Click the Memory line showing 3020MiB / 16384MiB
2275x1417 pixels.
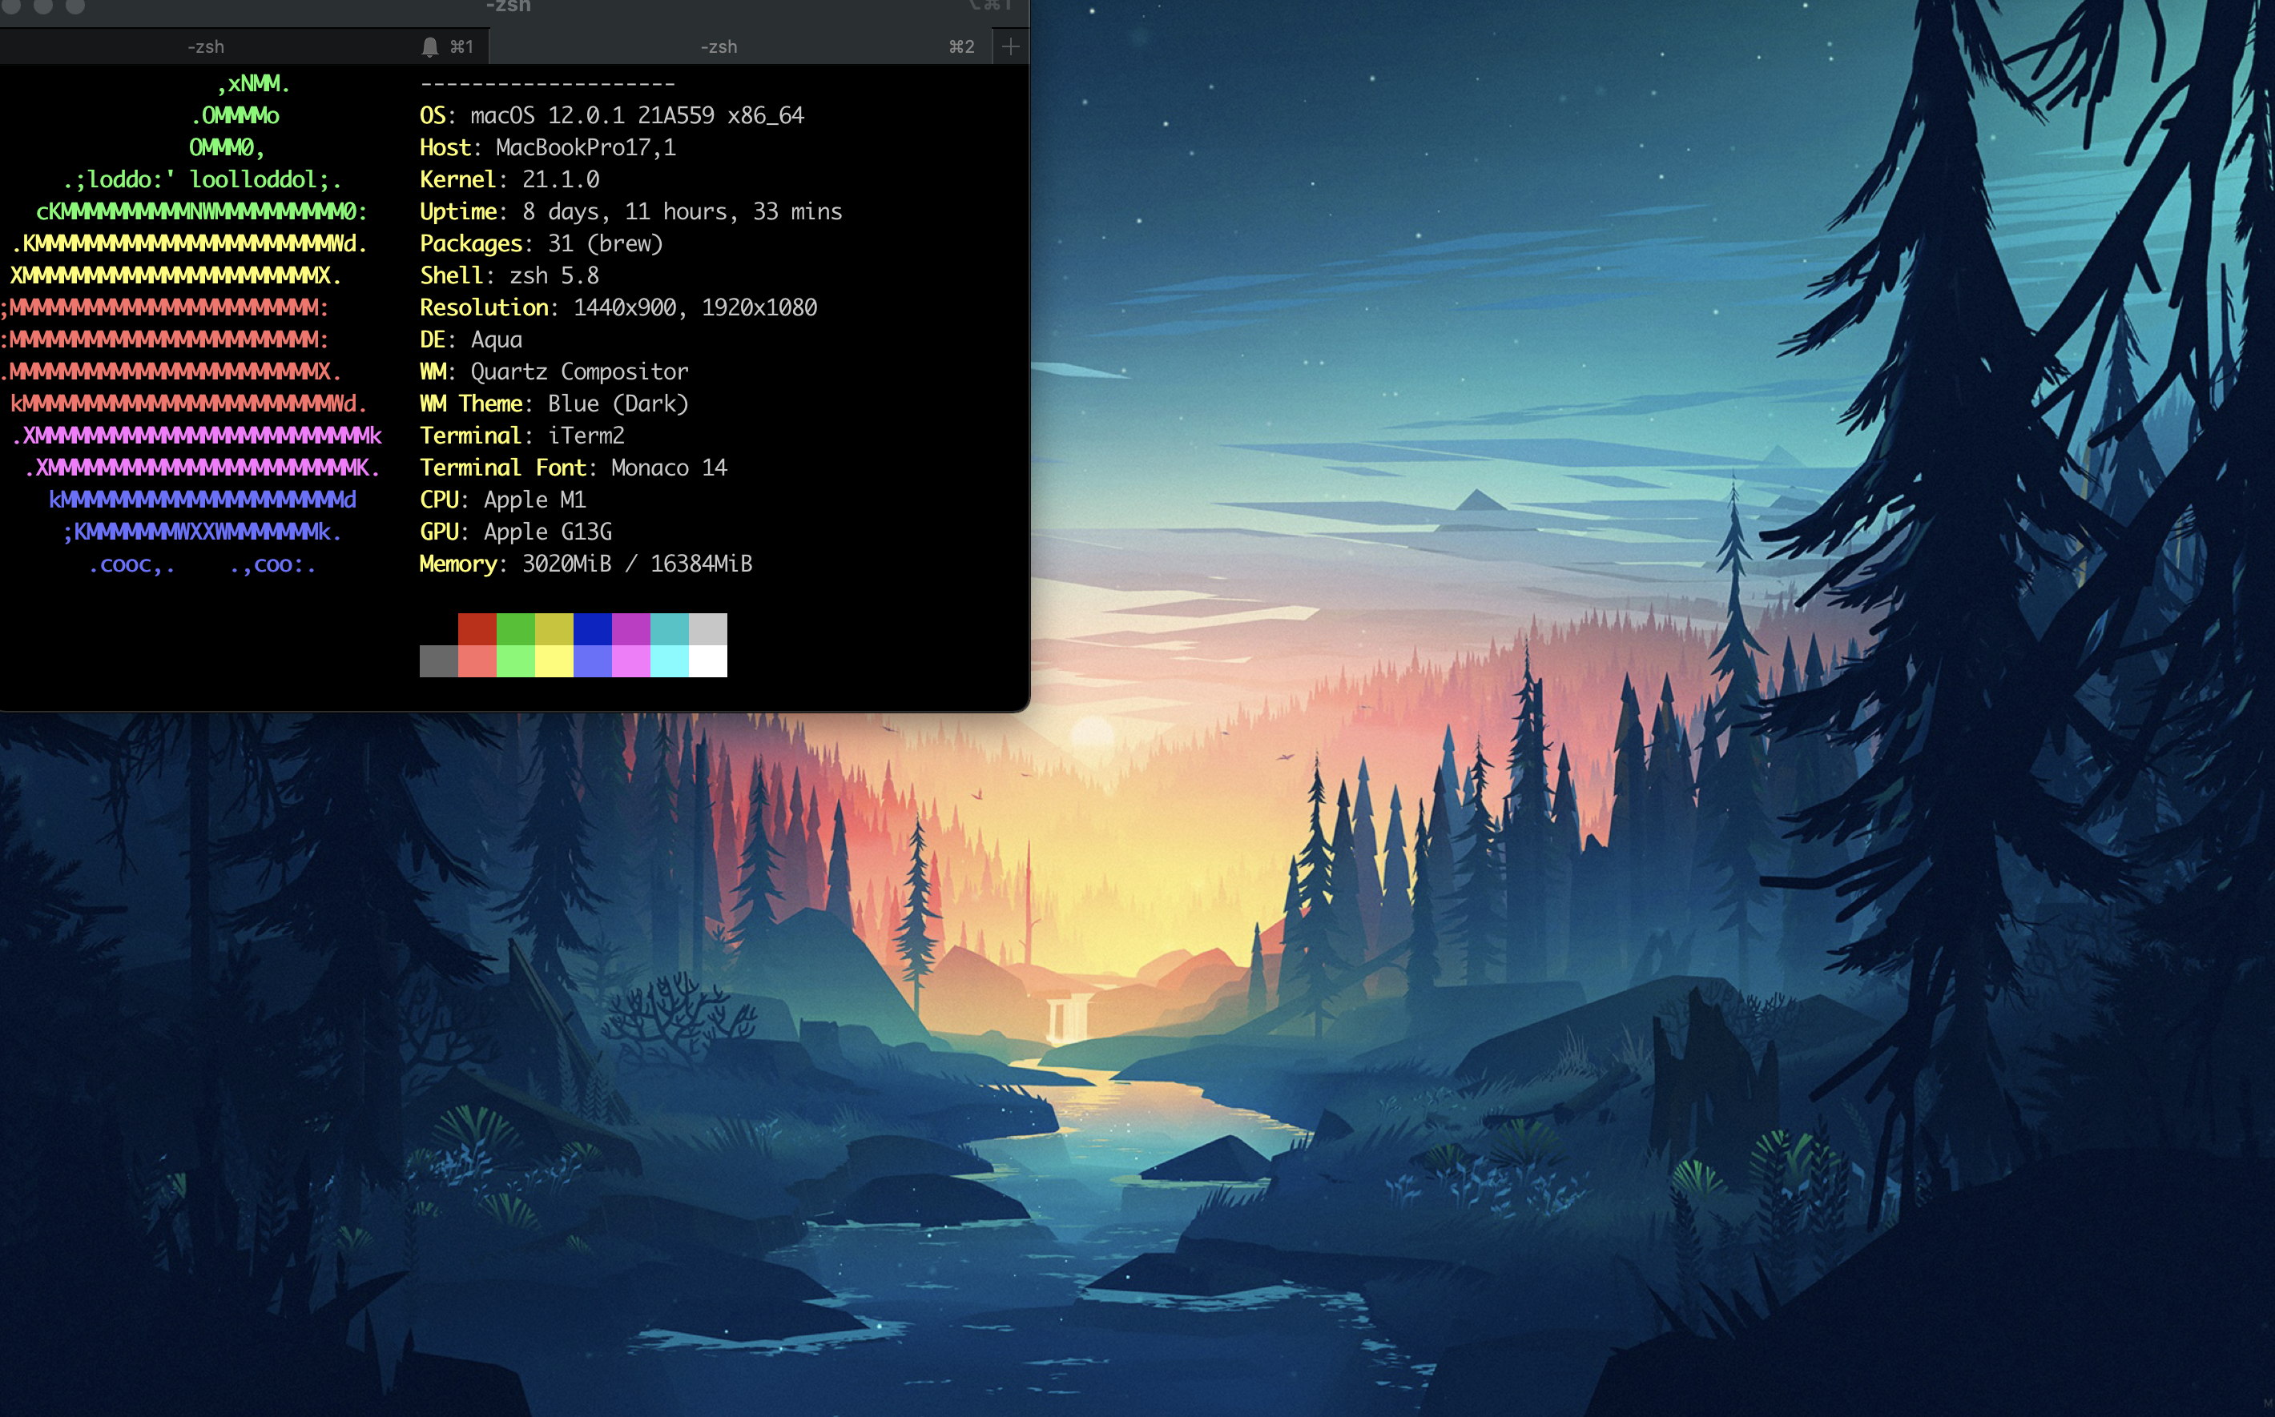(x=586, y=564)
